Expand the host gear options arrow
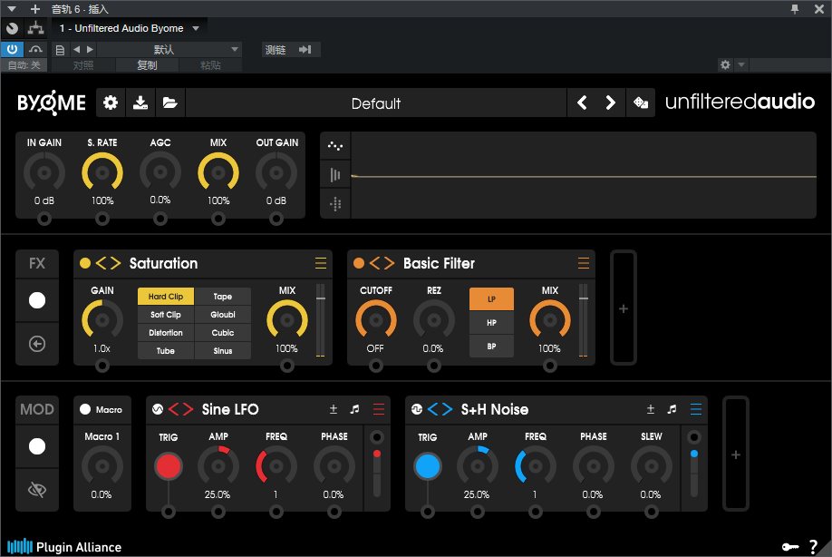 click(x=741, y=64)
